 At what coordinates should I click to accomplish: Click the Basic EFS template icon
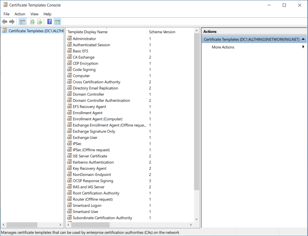tap(69, 51)
